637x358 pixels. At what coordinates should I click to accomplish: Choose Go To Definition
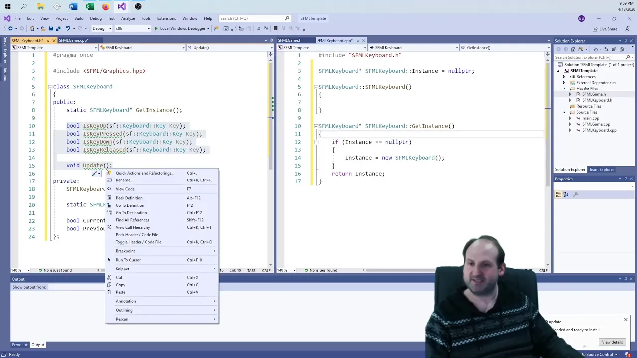(162, 205)
